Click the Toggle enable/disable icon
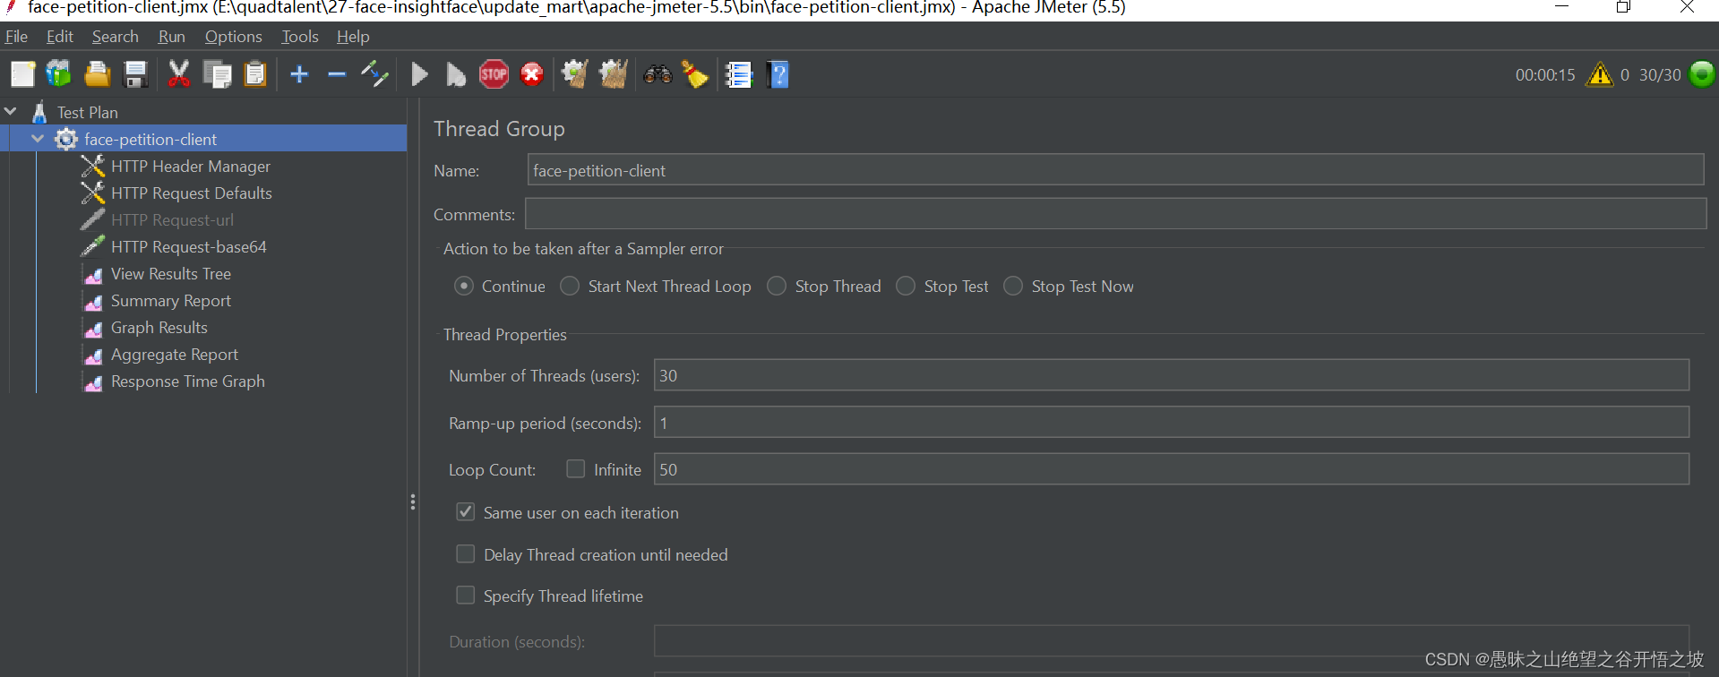The width and height of the screenshot is (1719, 677). [374, 74]
